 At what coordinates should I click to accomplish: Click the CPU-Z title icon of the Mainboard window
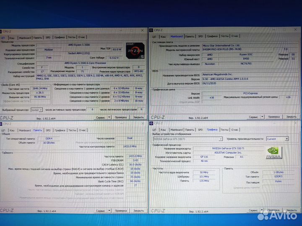coord(151,30)
